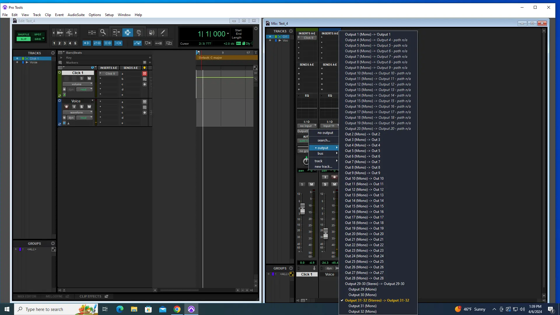Viewport: 560px width, 315px height.
Task: Open Click II insert in Edit window
Action: [110, 74]
